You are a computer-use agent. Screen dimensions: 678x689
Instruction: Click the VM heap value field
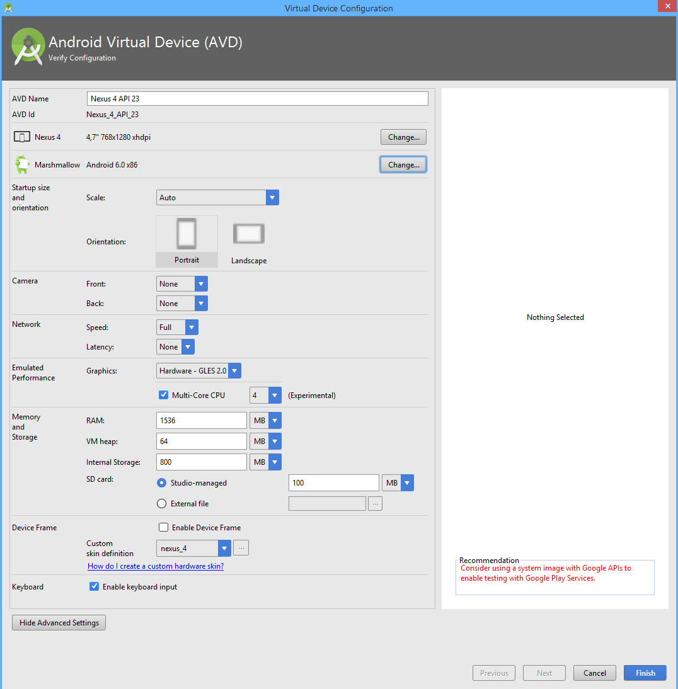(202, 441)
